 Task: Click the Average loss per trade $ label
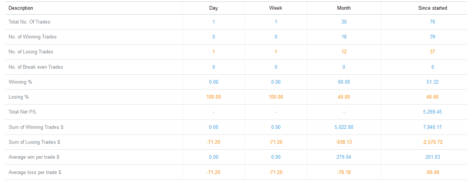(x=35, y=172)
